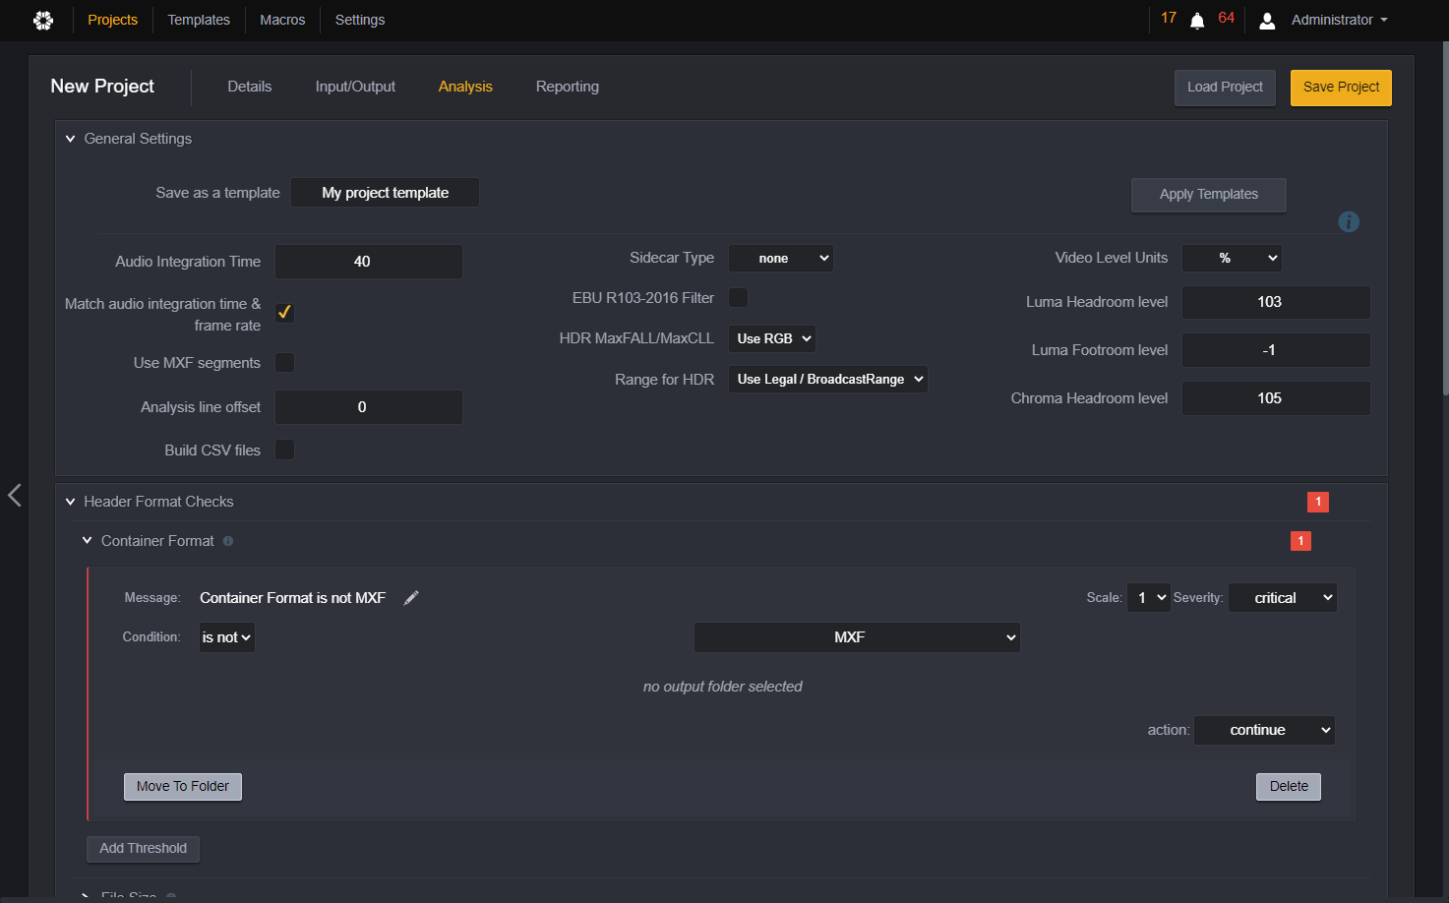Open the Sidecar Type dropdown
1449x903 pixels.
781,259
